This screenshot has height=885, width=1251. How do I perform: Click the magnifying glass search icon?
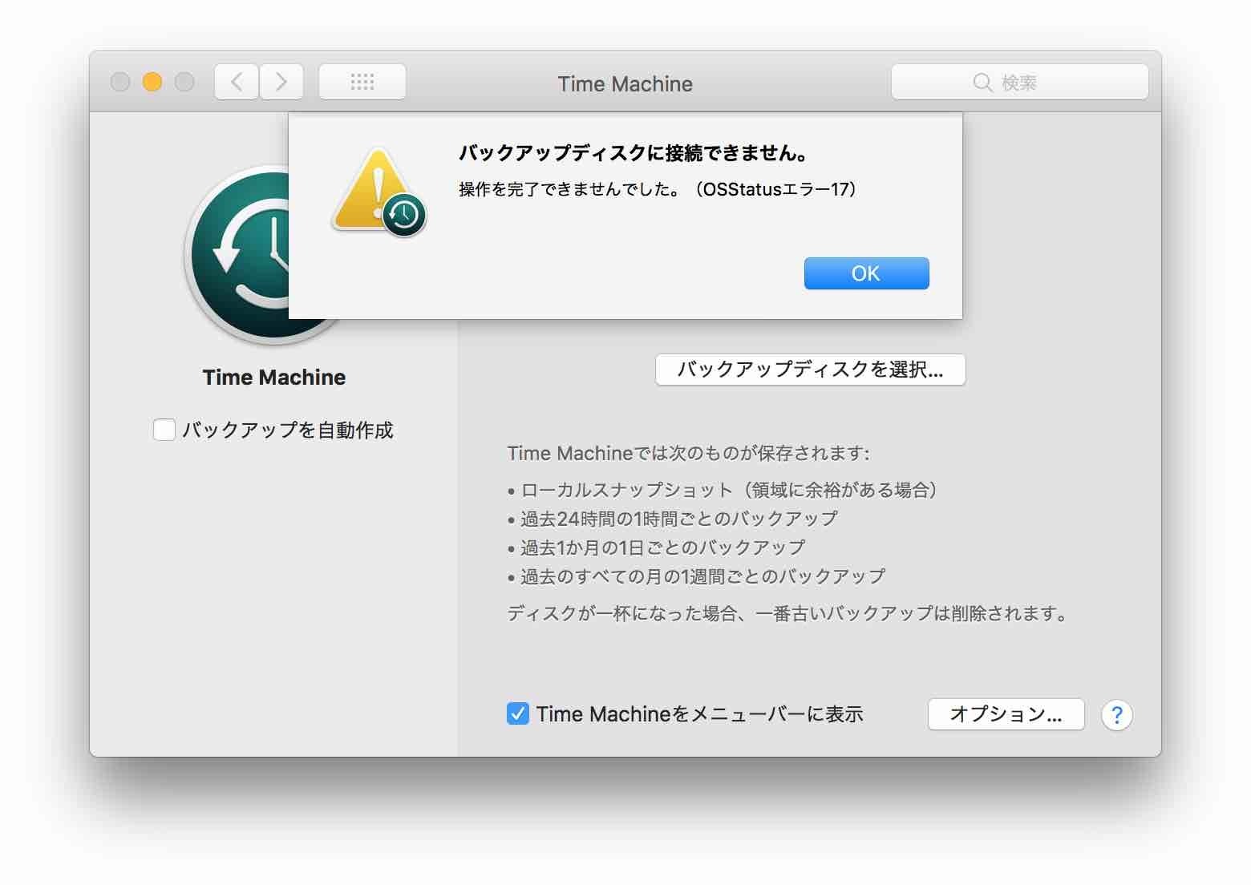982,83
